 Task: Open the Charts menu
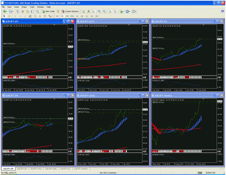point(24,7)
